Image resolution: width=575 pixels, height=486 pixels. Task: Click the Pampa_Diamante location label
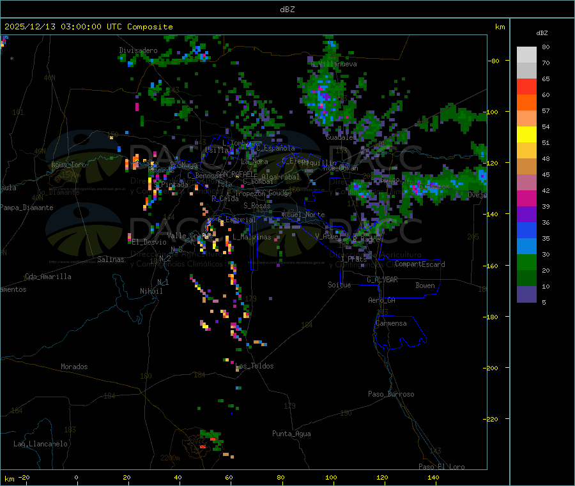26,208
